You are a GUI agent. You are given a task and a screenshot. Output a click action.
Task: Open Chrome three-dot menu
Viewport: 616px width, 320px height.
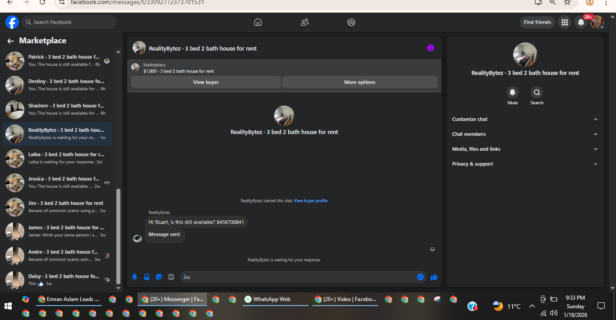click(606, 2)
